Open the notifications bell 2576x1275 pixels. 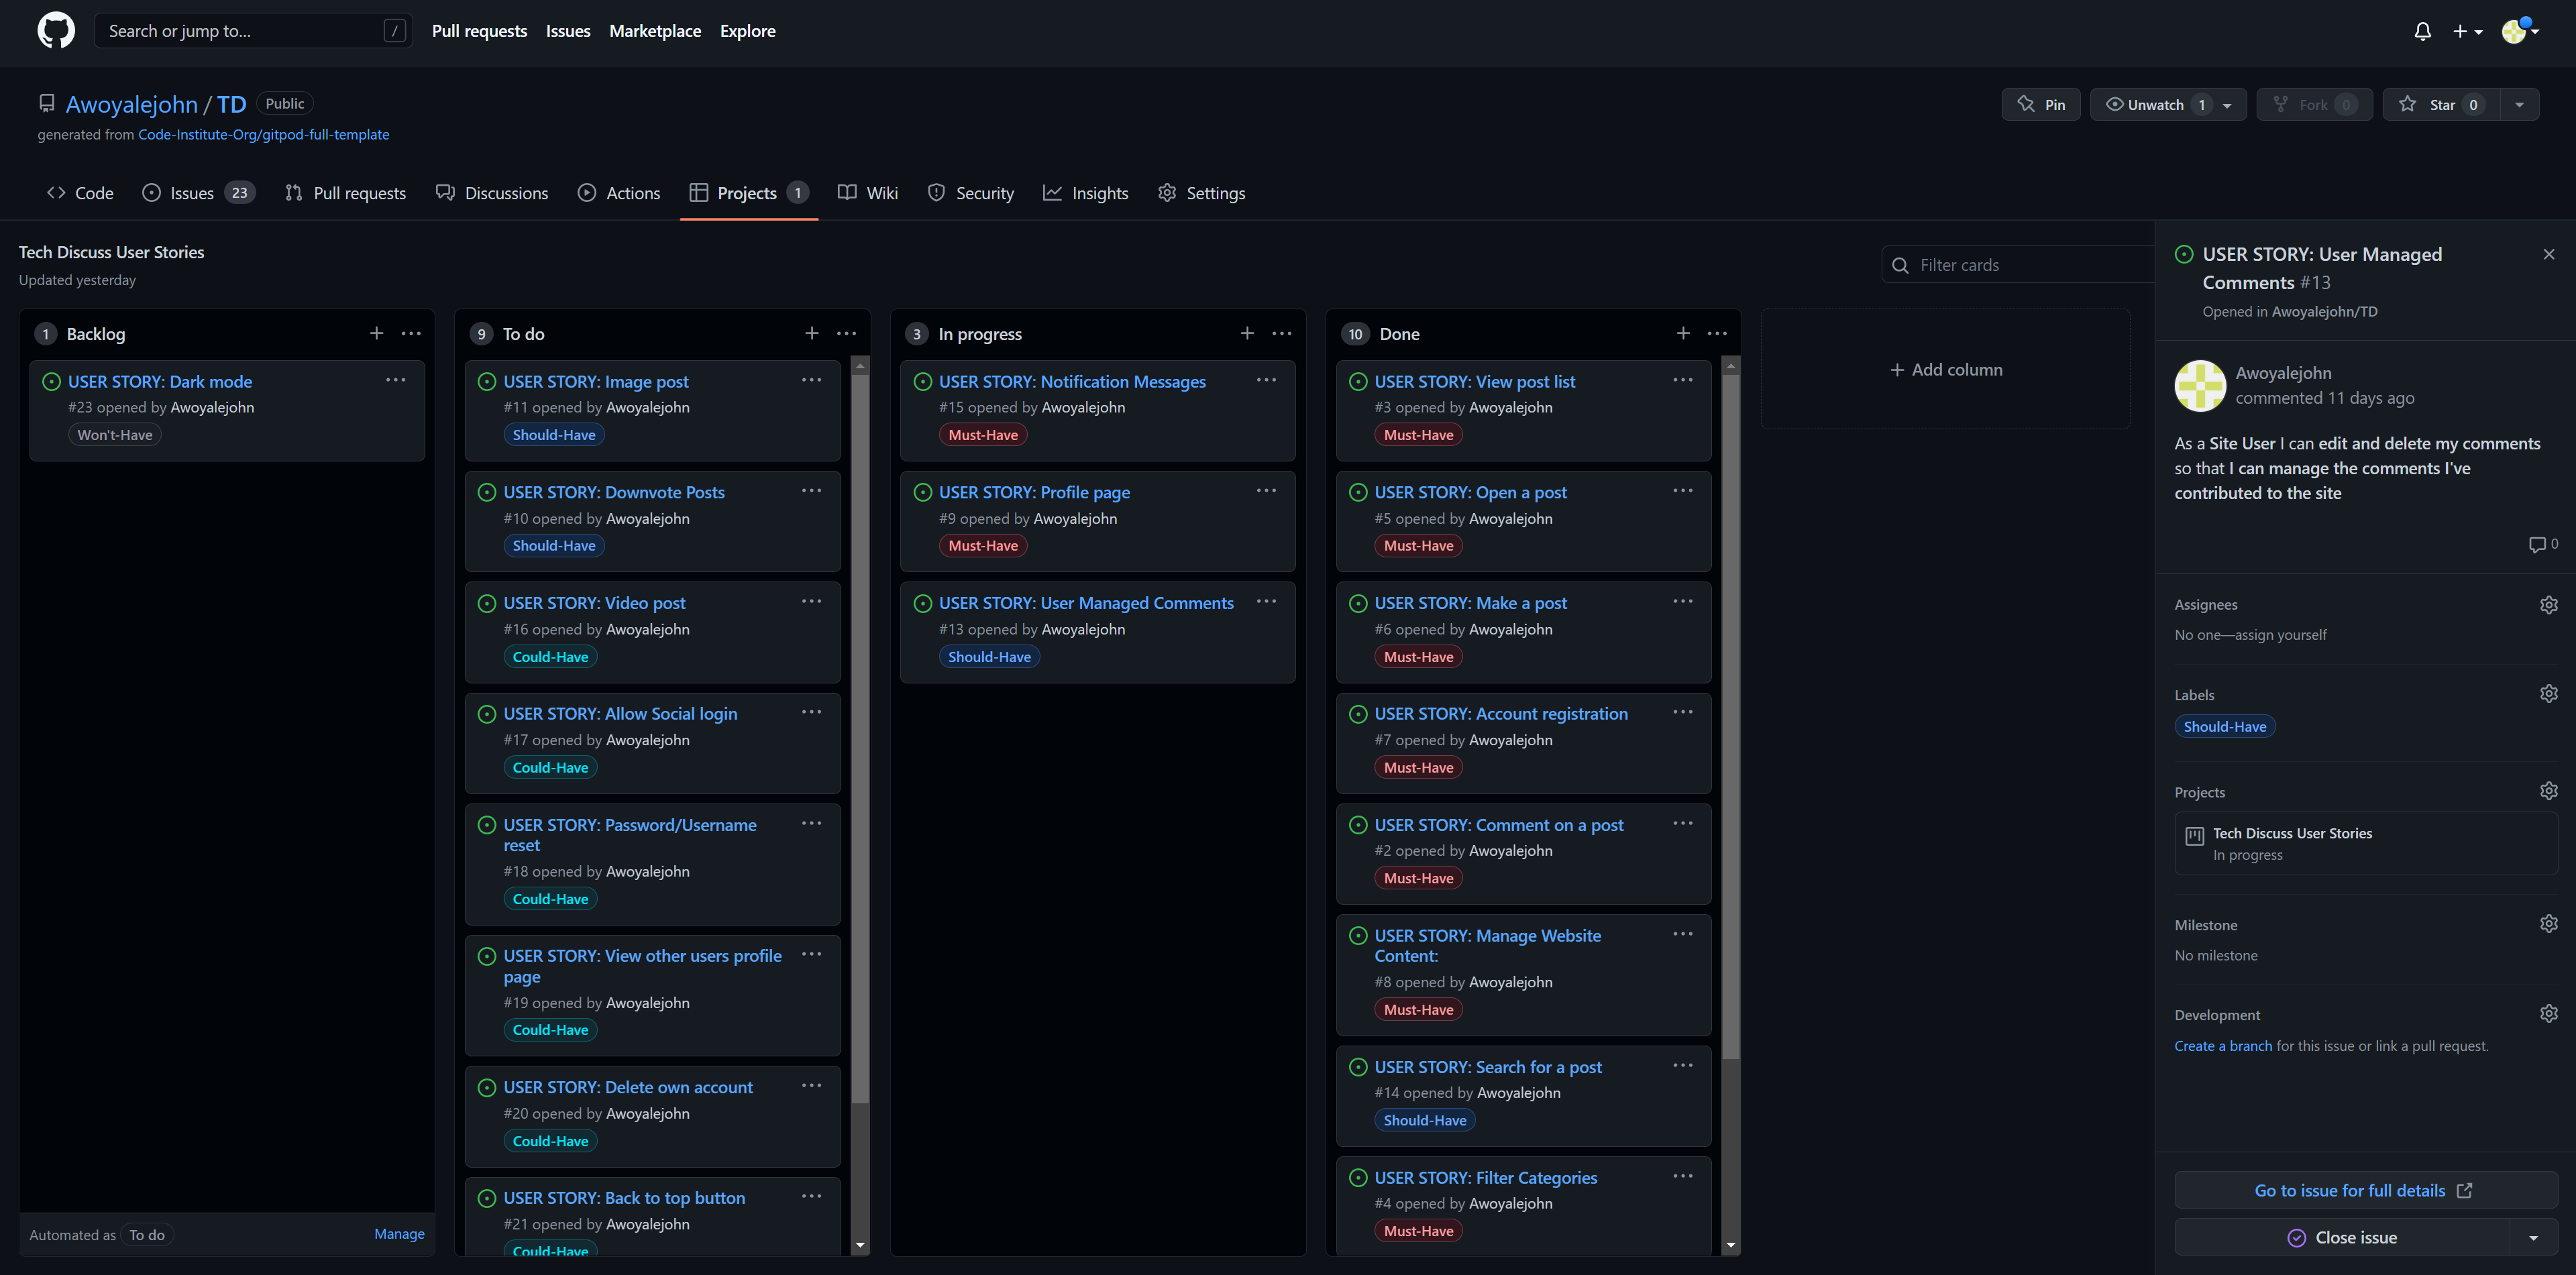[2422, 31]
